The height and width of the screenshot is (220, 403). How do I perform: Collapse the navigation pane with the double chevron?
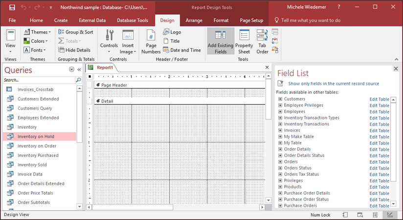coord(79,69)
